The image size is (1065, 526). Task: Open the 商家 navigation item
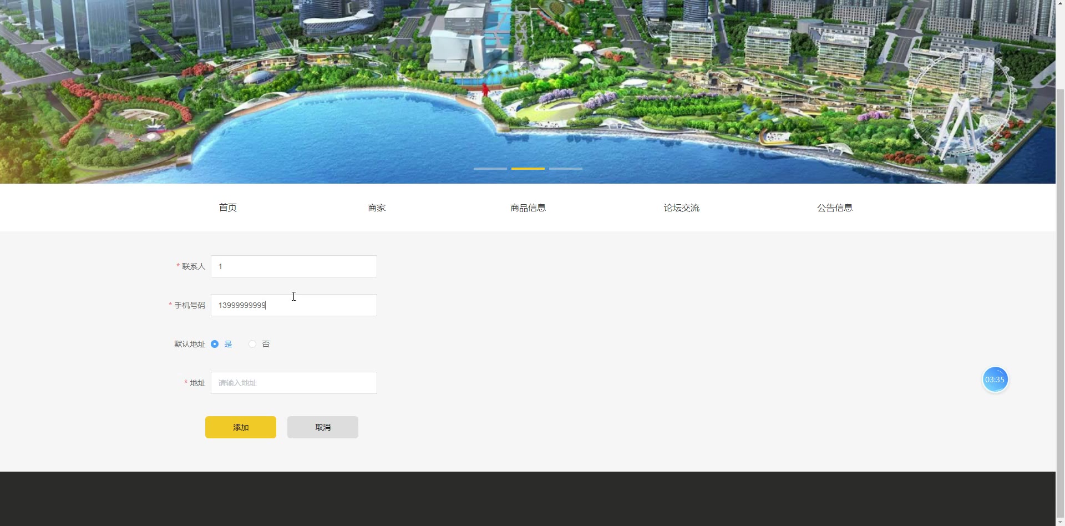(377, 208)
